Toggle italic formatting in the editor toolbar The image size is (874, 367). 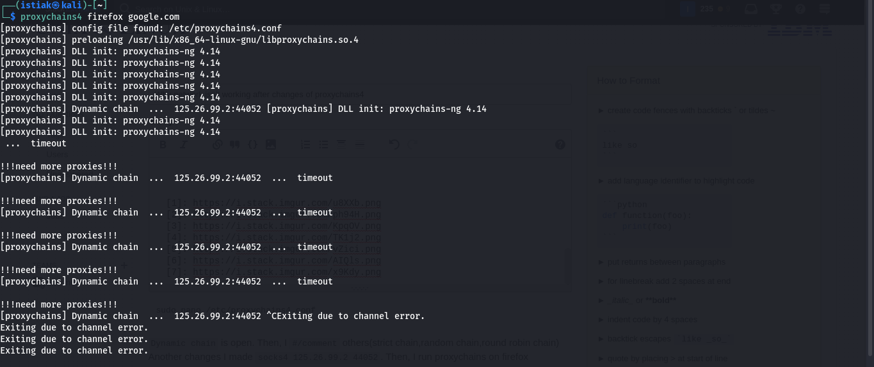pyautogui.click(x=182, y=145)
